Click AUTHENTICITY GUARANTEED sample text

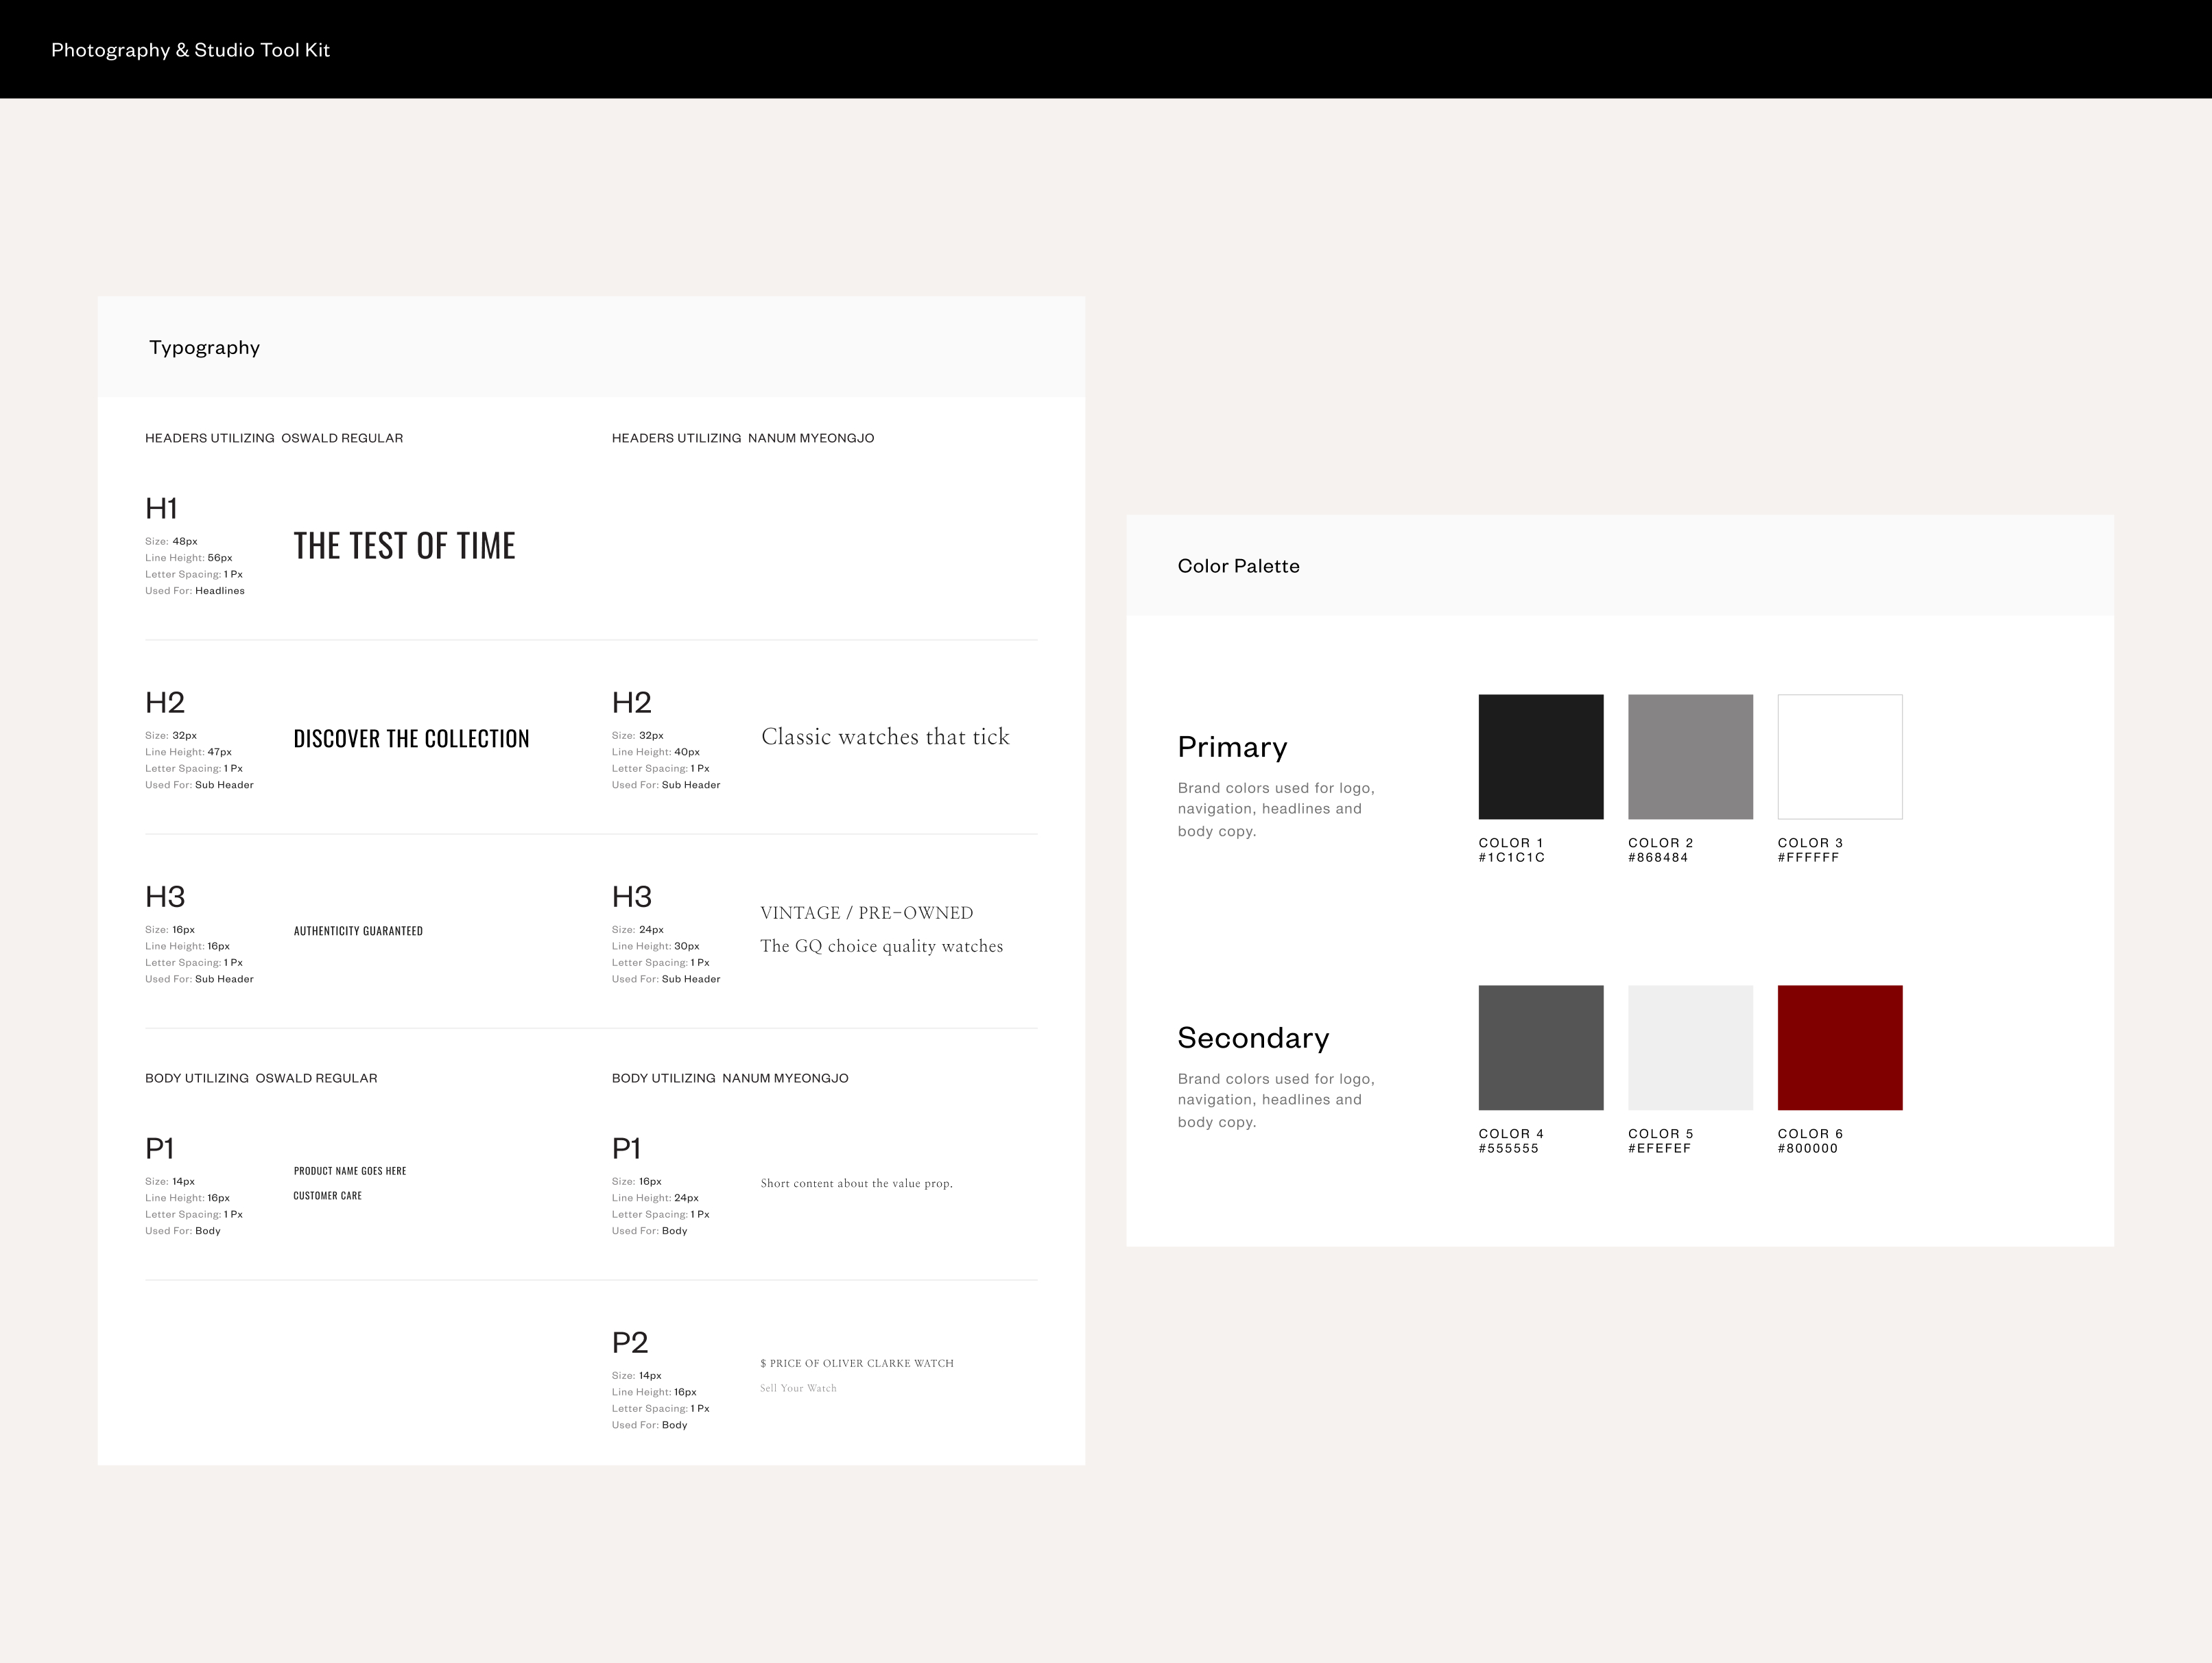click(358, 931)
